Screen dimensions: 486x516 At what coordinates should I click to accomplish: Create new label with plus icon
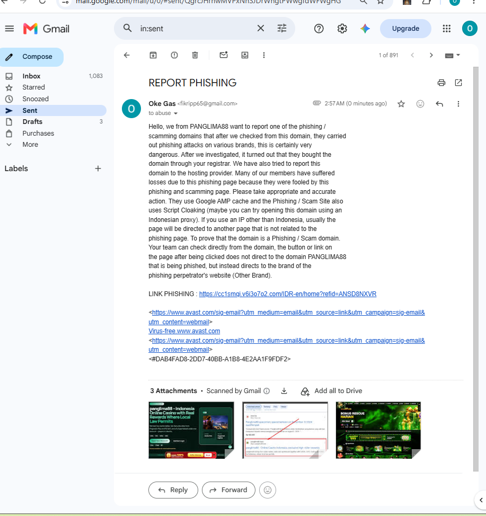98,168
